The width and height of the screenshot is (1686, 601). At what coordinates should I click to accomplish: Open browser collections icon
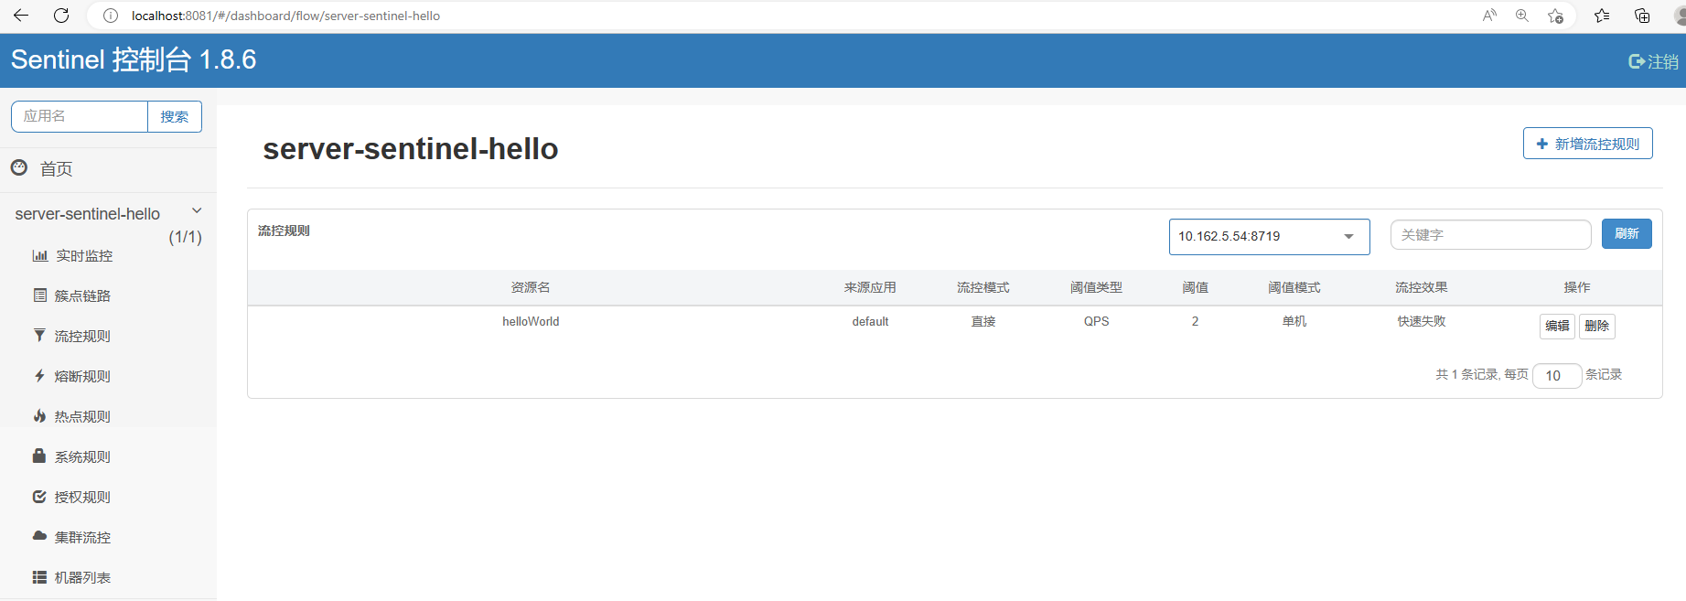(1642, 16)
